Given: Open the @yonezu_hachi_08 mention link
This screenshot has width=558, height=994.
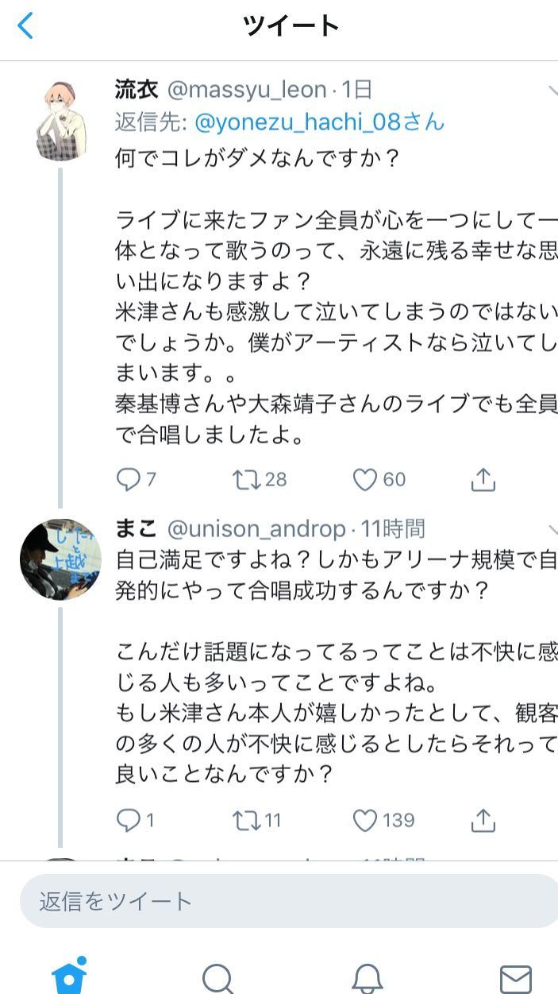Looking at the screenshot, I should (x=319, y=122).
